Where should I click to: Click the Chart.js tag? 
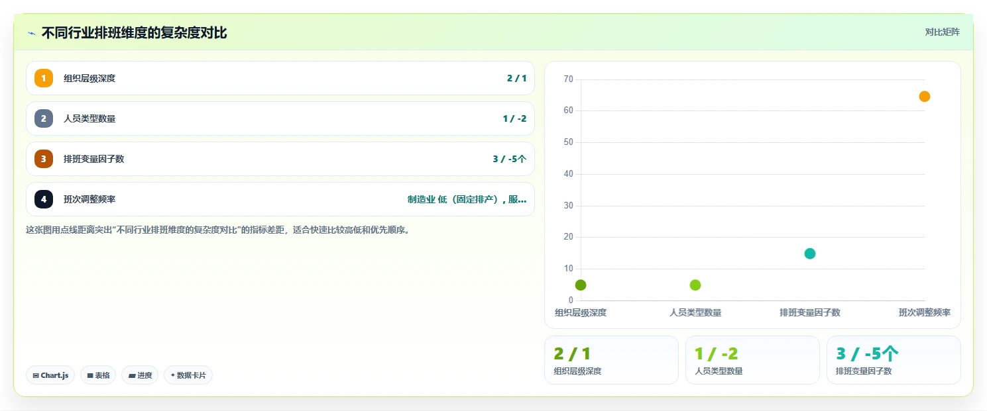click(50, 375)
